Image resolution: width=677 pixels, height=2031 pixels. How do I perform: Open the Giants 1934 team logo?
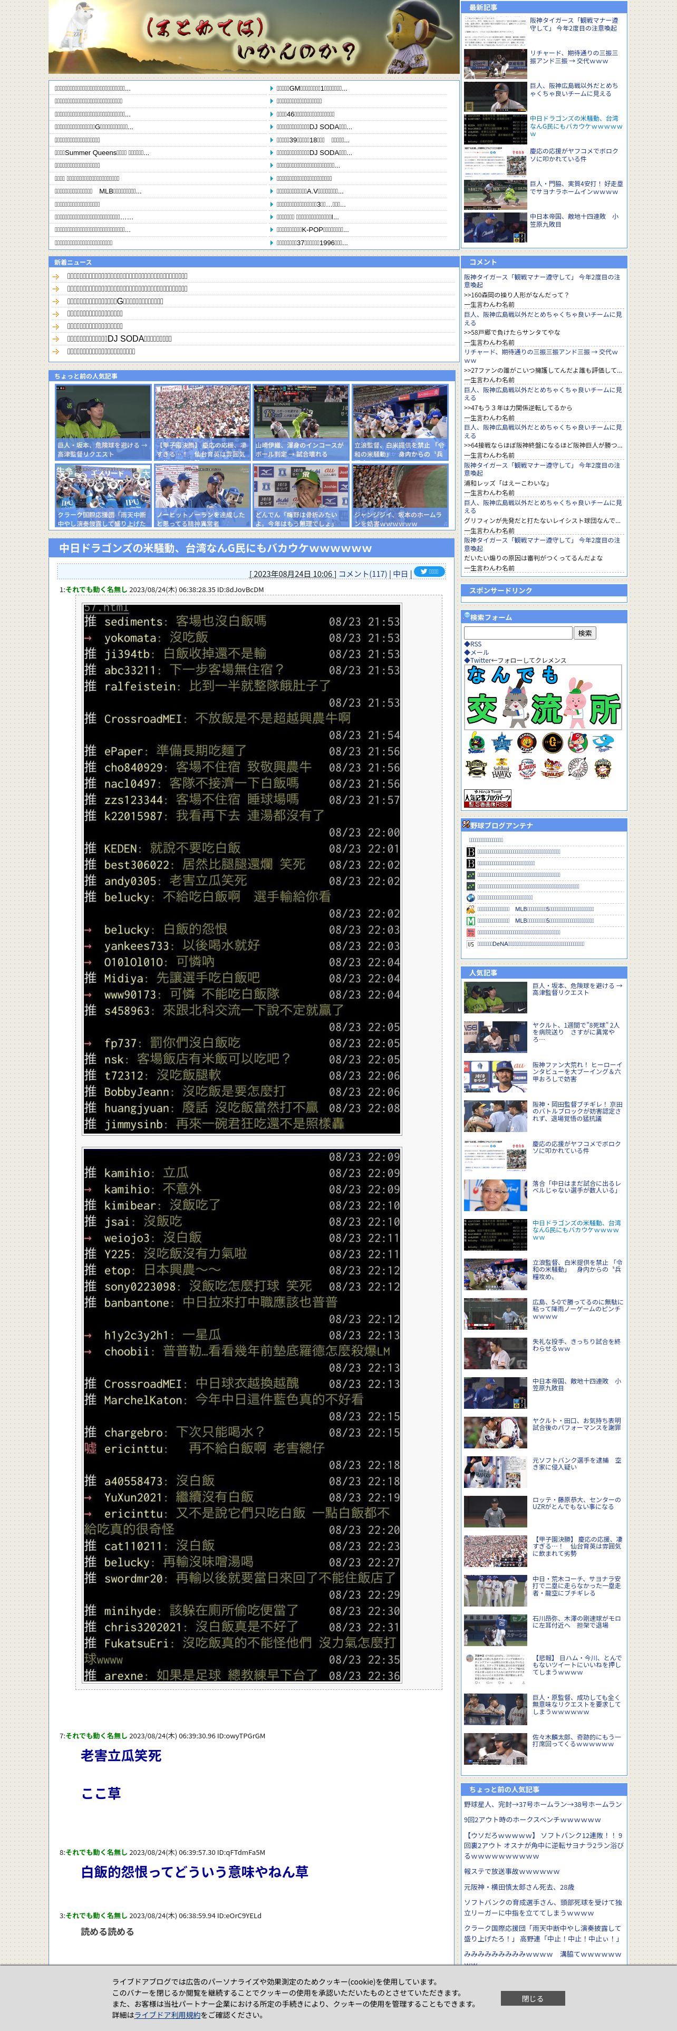coord(553,742)
